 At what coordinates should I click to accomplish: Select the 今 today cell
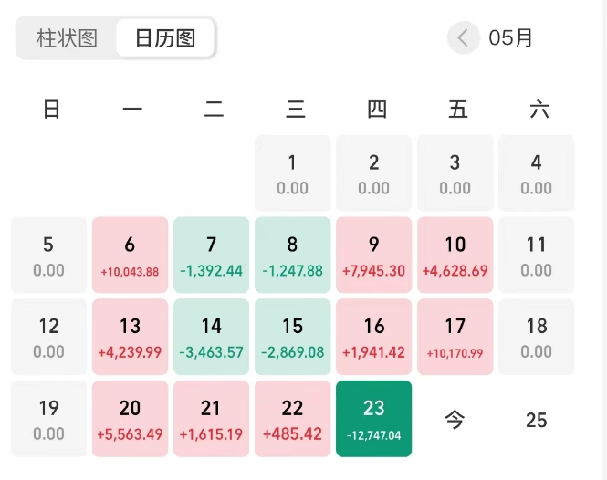455,420
